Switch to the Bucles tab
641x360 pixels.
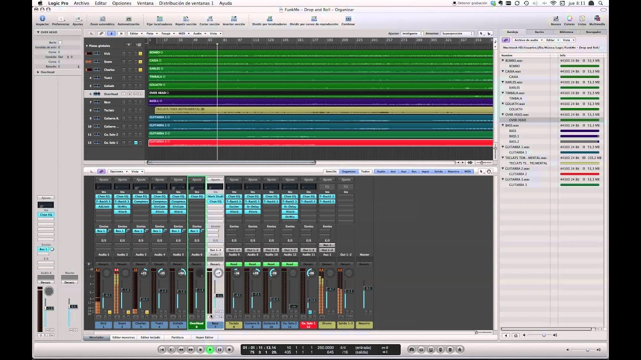pyautogui.click(x=539, y=32)
